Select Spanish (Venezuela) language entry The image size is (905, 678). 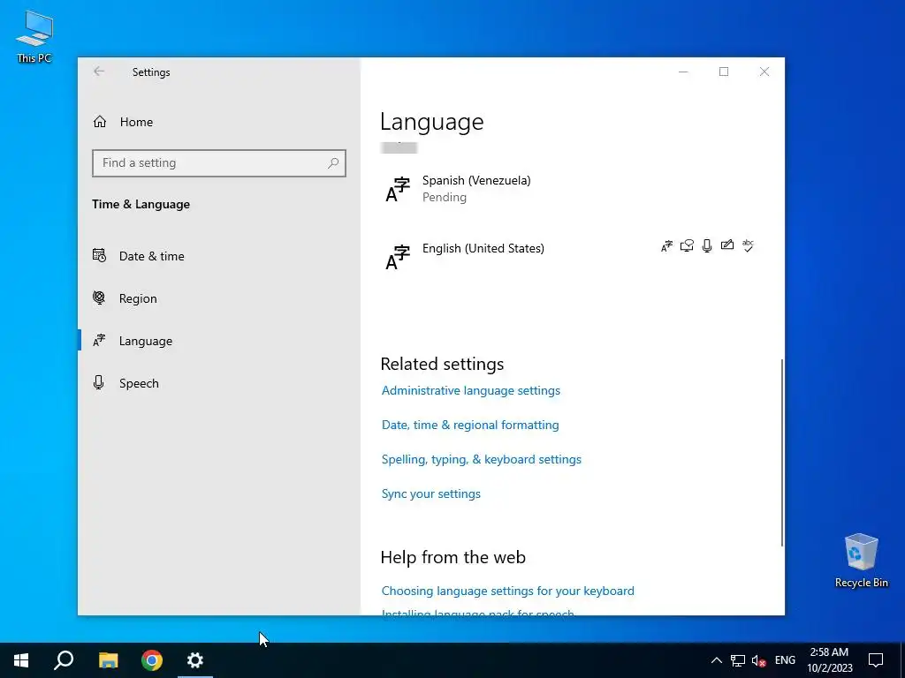(572, 189)
